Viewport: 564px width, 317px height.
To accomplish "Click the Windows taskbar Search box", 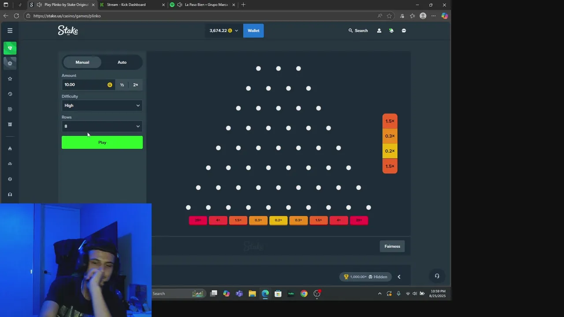I will 178,294.
